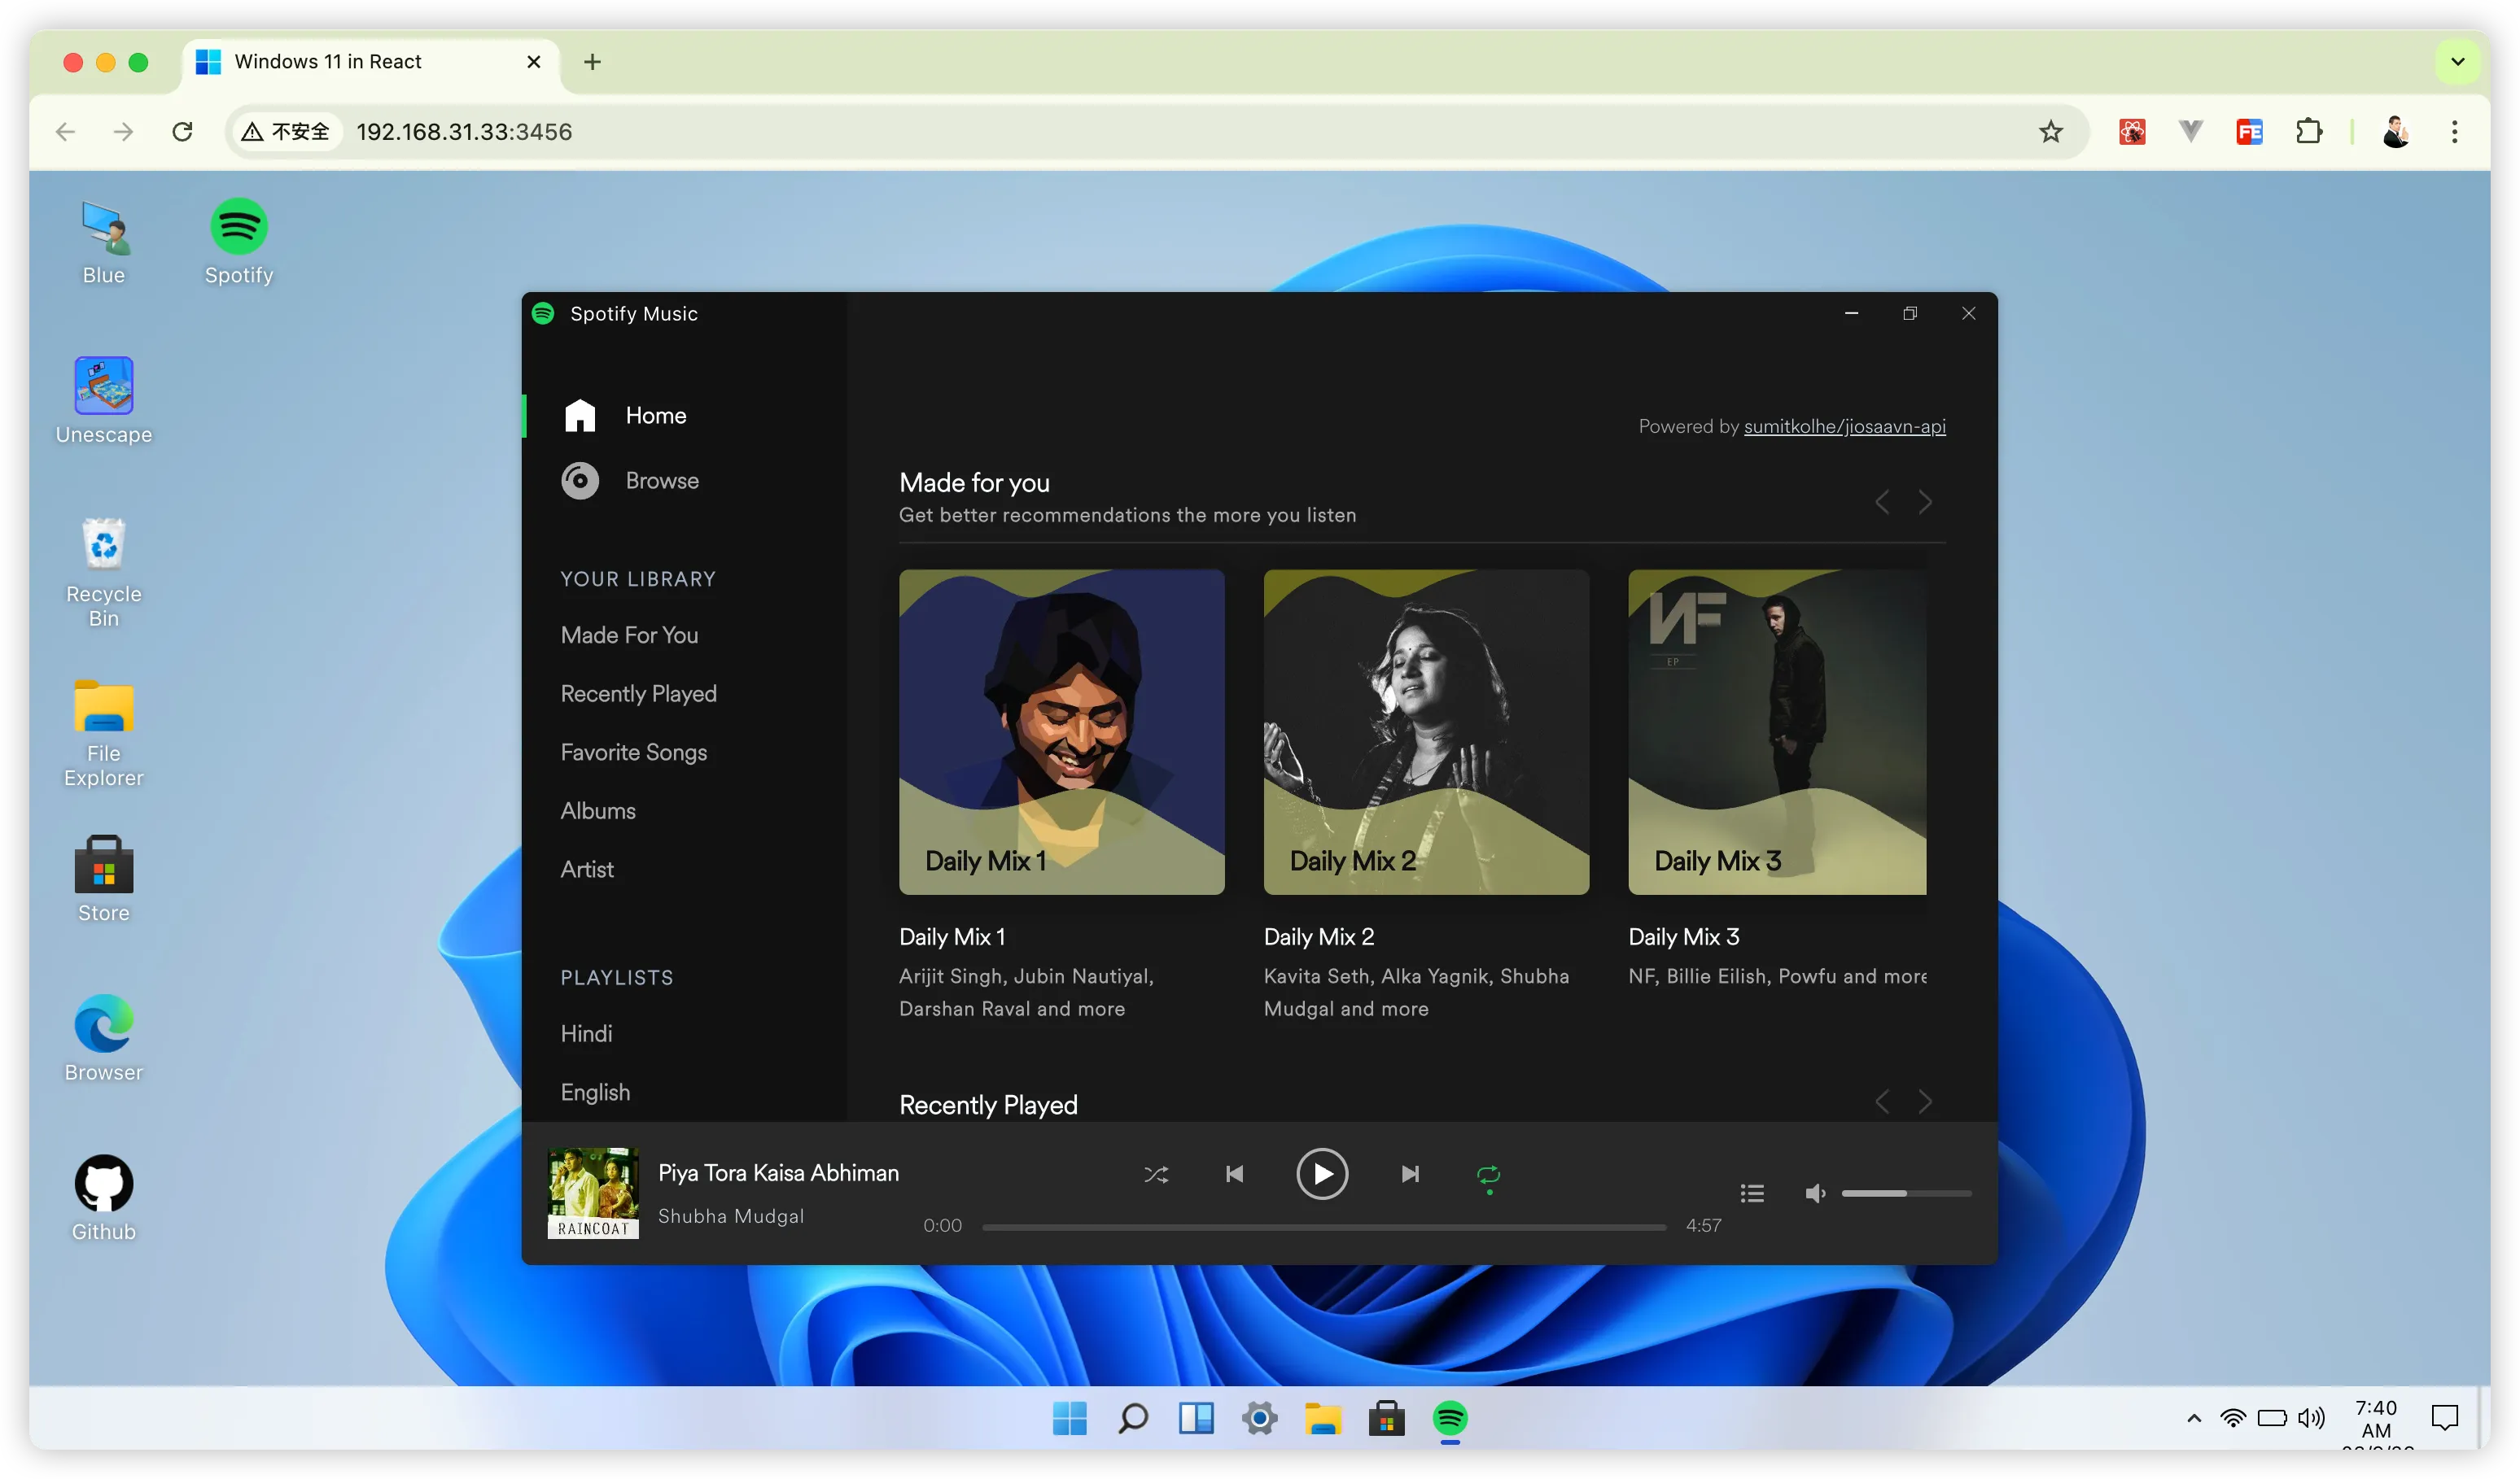Screen dimensions: 2520x1479
Task: Open the browser extensions puzzle icon
Action: (2308, 132)
